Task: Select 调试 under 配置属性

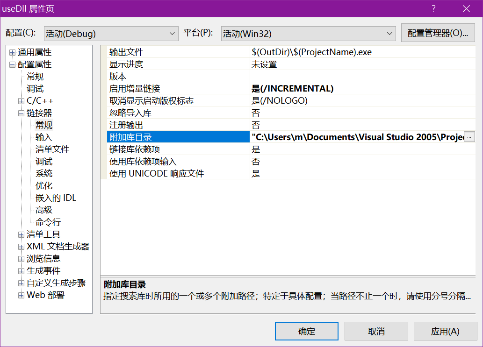Action: coord(35,89)
